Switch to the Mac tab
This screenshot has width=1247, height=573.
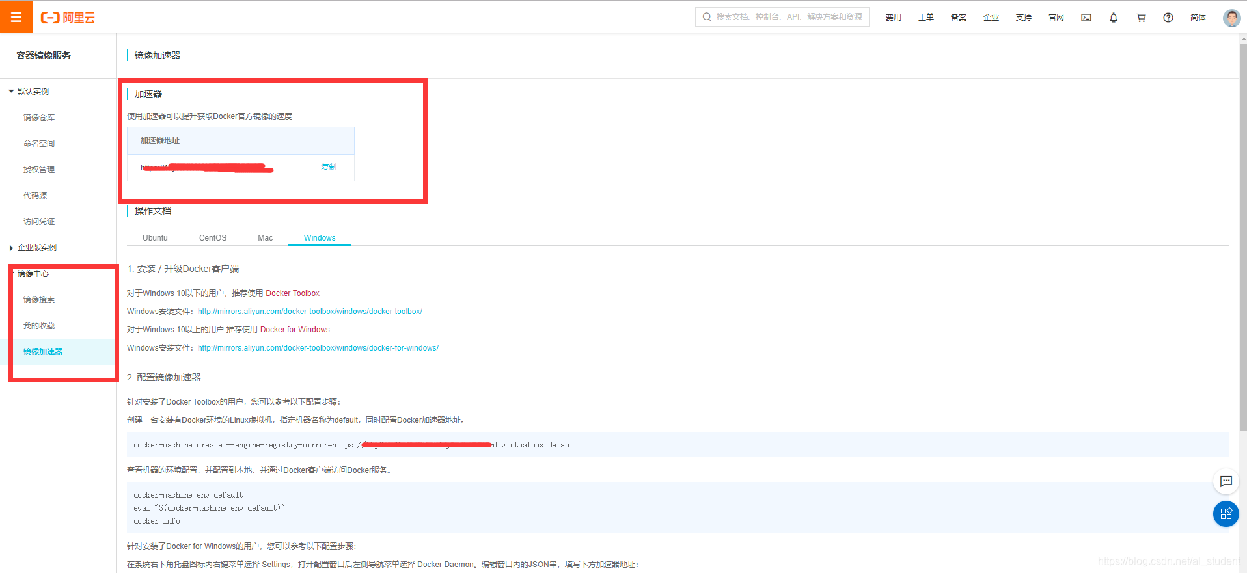(x=265, y=238)
